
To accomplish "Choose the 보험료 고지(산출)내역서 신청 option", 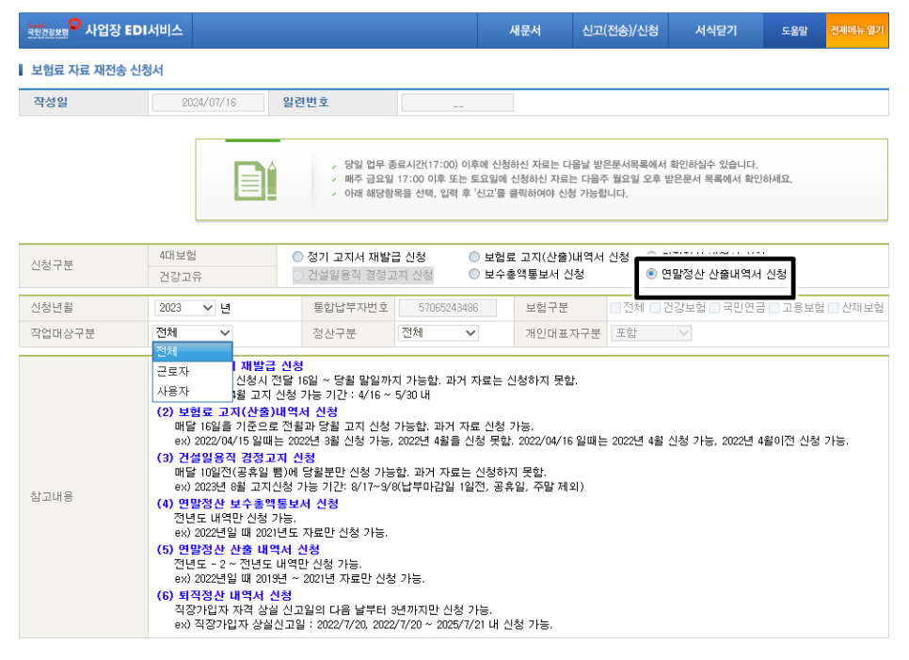I will (x=475, y=255).
